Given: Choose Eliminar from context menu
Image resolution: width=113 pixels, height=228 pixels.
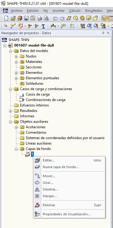Looking at the screenshot, I should [69, 205].
